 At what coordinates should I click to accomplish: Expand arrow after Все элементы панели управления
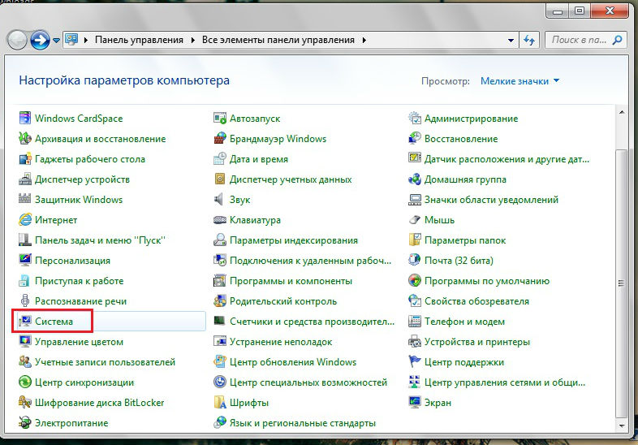(364, 40)
